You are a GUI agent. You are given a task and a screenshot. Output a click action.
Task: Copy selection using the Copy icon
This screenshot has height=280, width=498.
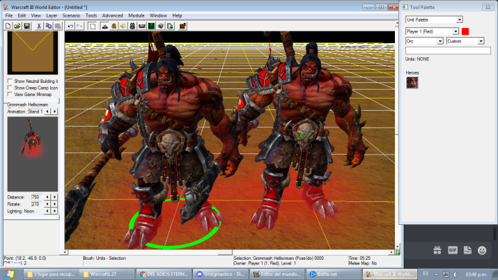coord(48,26)
